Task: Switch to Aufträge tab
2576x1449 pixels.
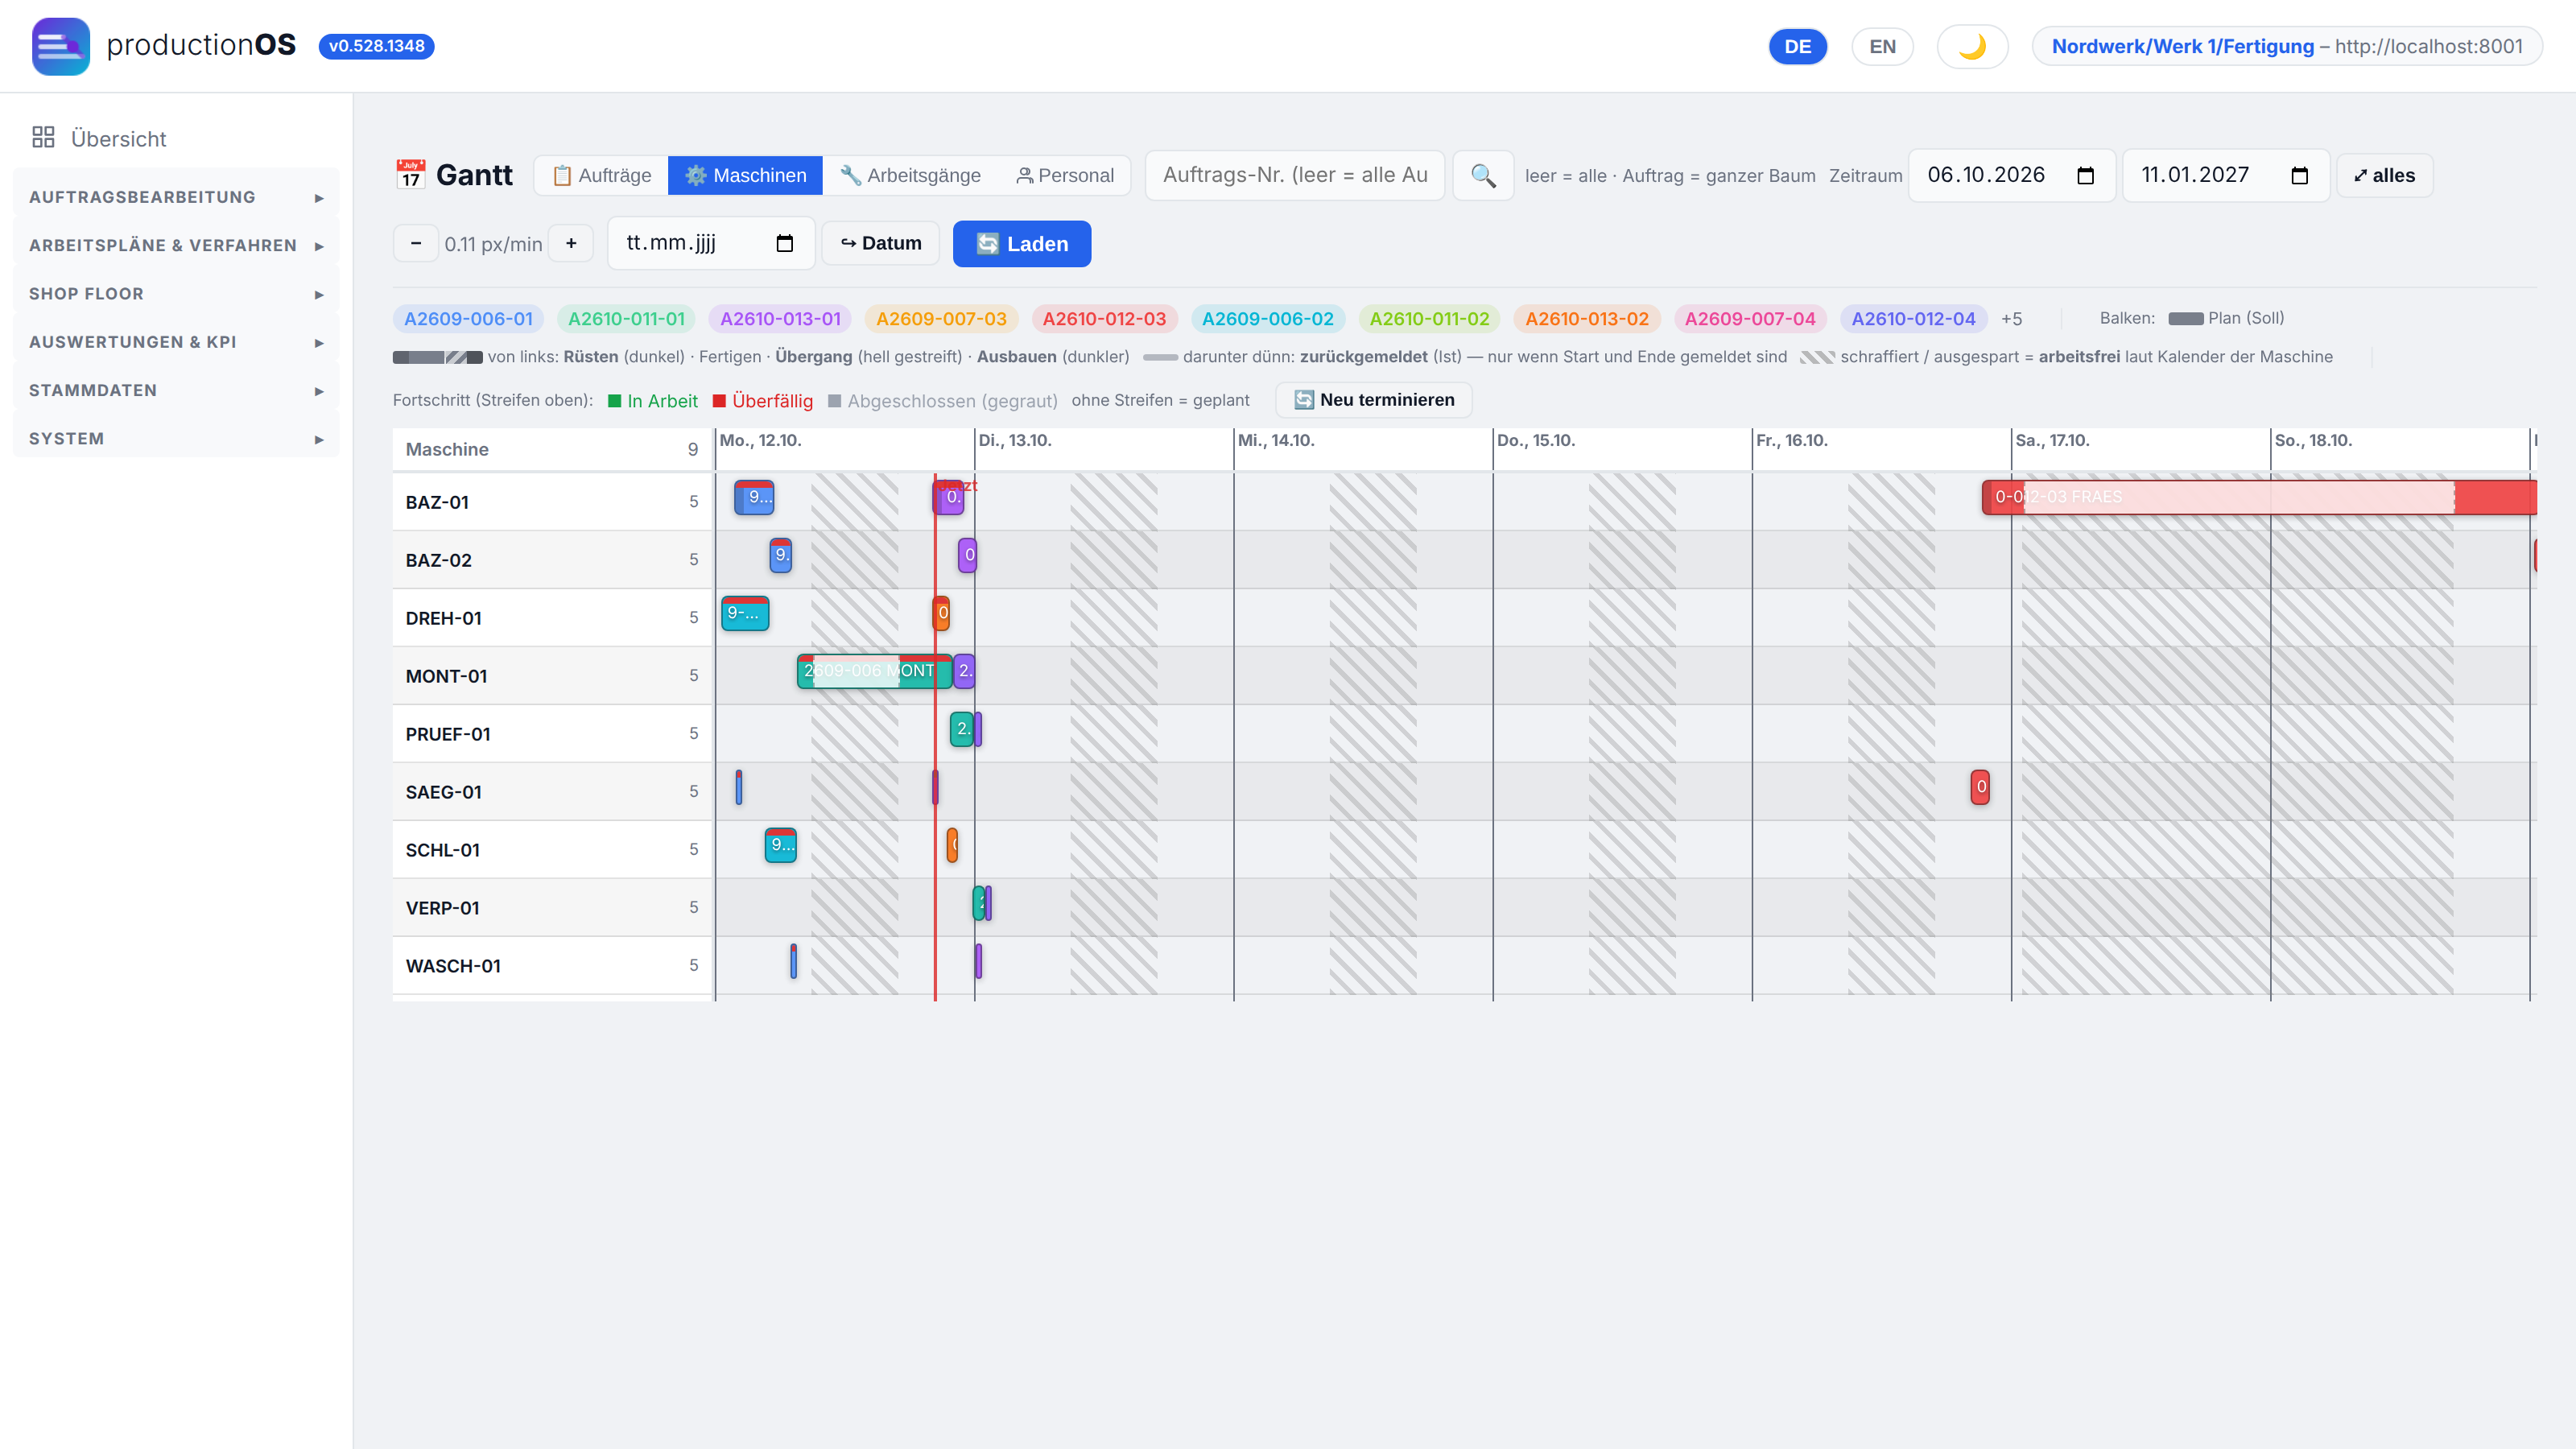Action: 602,176
